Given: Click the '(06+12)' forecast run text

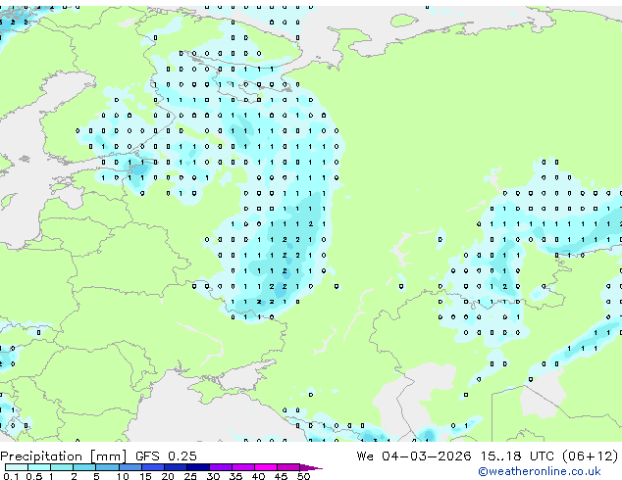Looking at the screenshot, I should point(591,456).
